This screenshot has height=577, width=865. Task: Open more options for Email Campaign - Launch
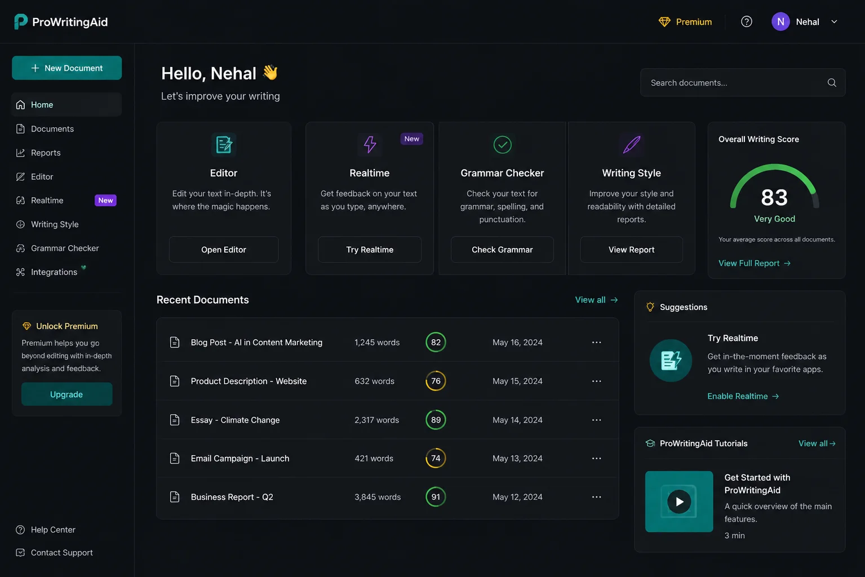[x=596, y=458]
